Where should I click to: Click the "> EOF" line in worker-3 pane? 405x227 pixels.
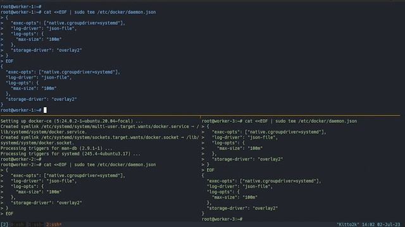208,170
